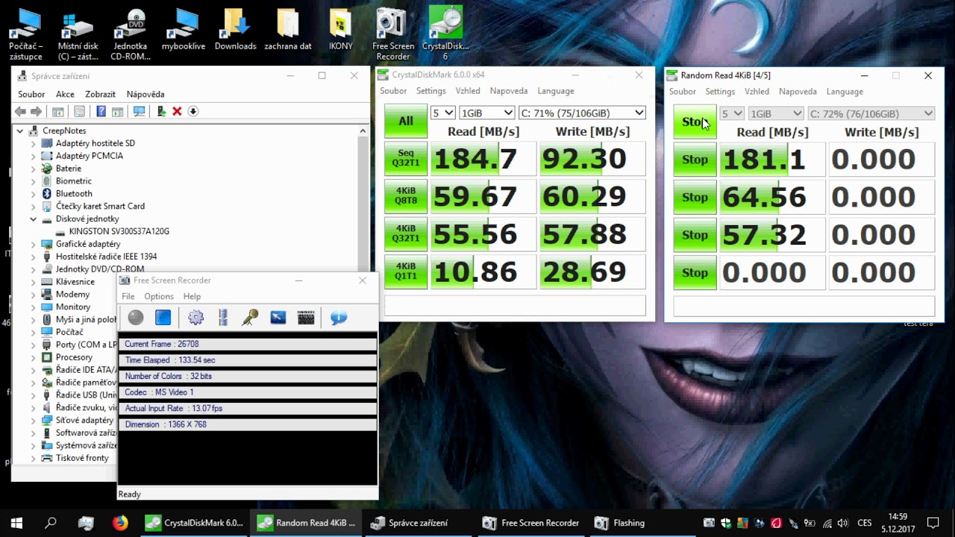
Task: Click the empty comment field below CrystalDiskMark 6.0.0 x64 results
Action: coord(515,305)
